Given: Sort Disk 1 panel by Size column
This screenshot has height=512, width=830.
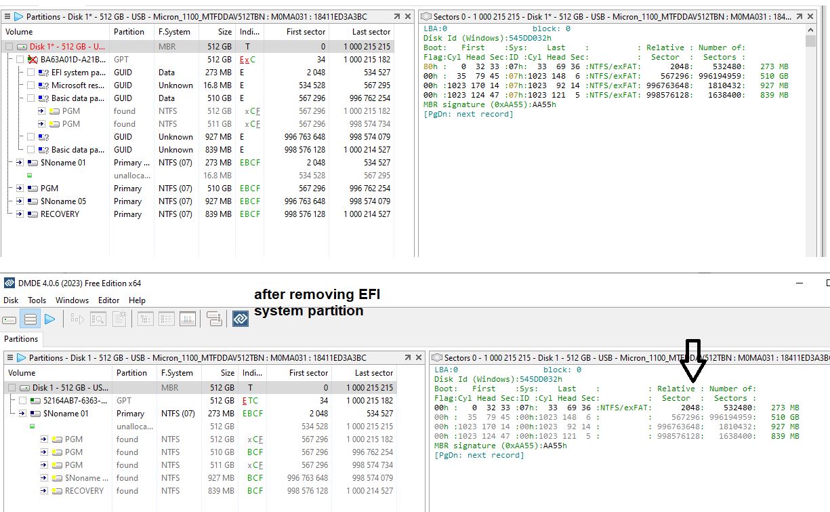Looking at the screenshot, I should pos(217,373).
